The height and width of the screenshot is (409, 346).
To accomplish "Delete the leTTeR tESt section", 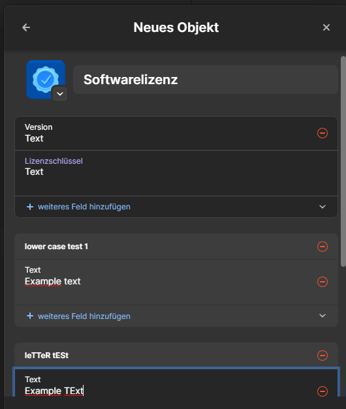I will coord(322,356).
